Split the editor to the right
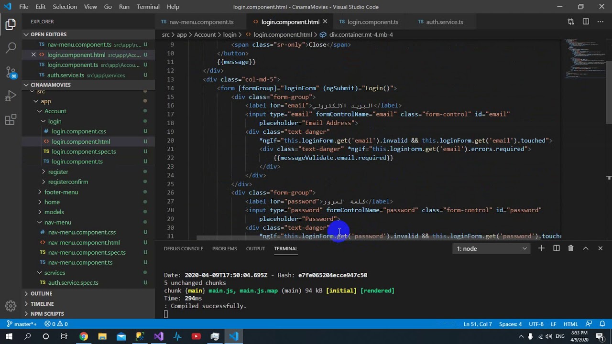This screenshot has width=612, height=344. click(x=586, y=22)
